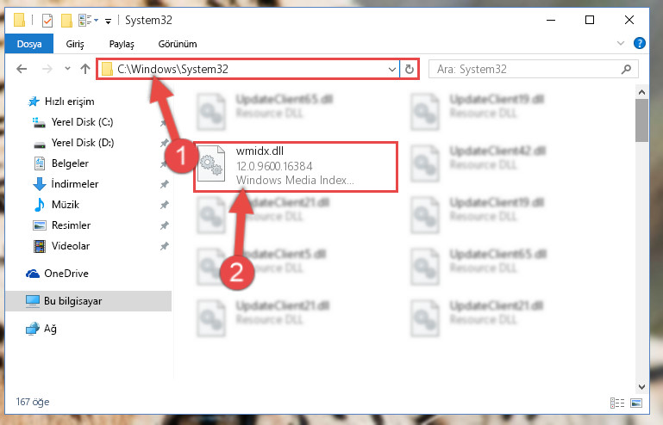Navigate back with the left arrow button

pyautogui.click(x=22, y=69)
